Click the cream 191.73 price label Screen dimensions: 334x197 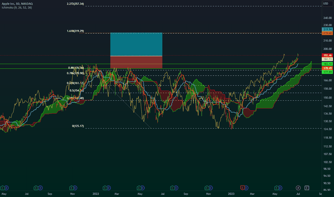click(328, 59)
